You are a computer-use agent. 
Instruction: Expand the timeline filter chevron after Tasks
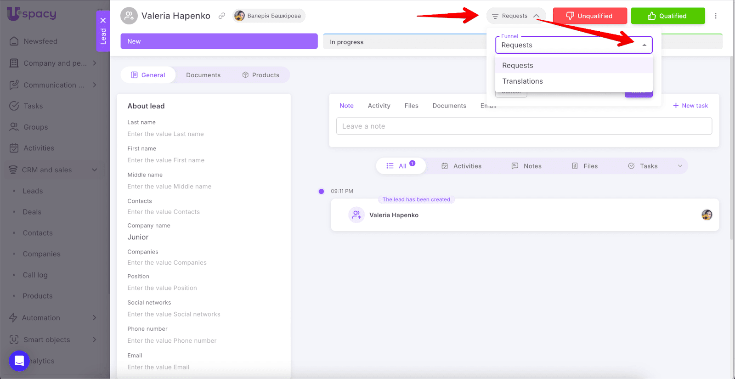680,166
